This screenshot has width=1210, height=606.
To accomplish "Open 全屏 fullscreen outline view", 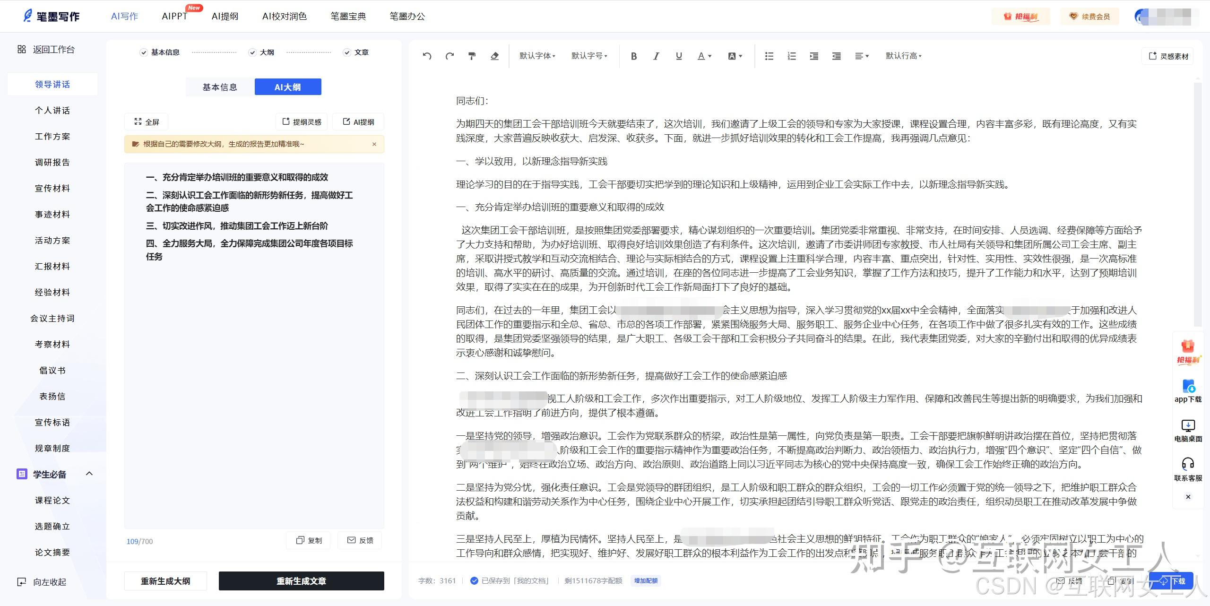I will pyautogui.click(x=147, y=121).
